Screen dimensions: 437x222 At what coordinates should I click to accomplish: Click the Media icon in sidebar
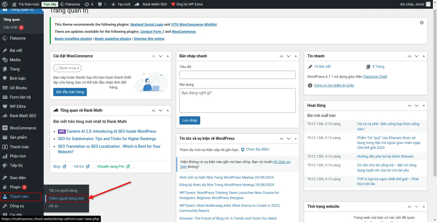(5, 60)
